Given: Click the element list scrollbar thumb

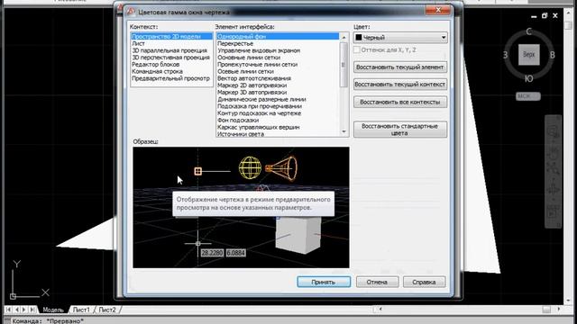Looking at the screenshot, I should [x=343, y=64].
